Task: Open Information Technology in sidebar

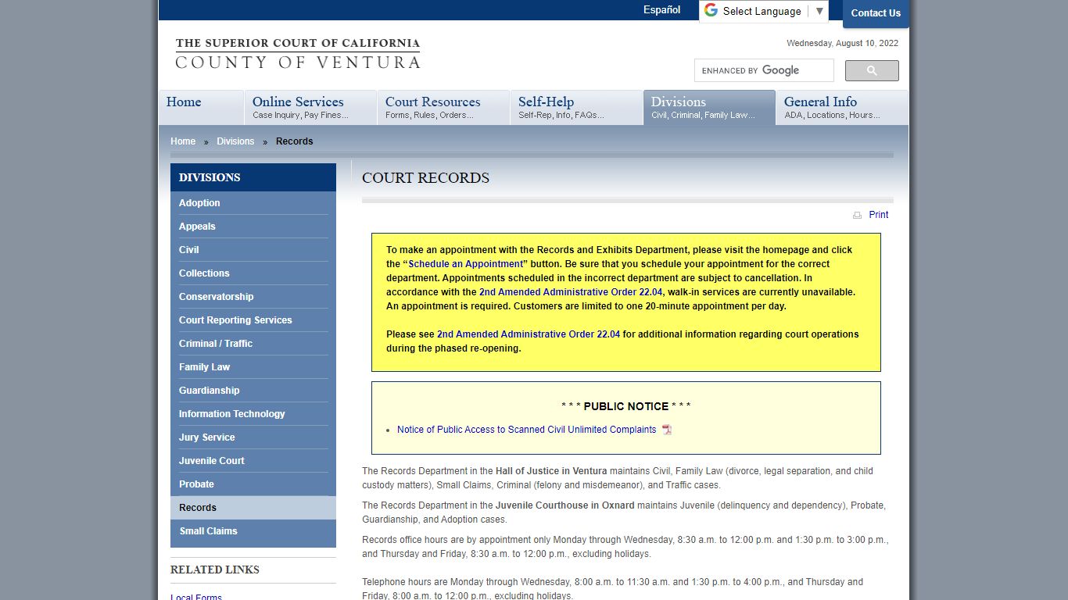Action: [253, 414]
